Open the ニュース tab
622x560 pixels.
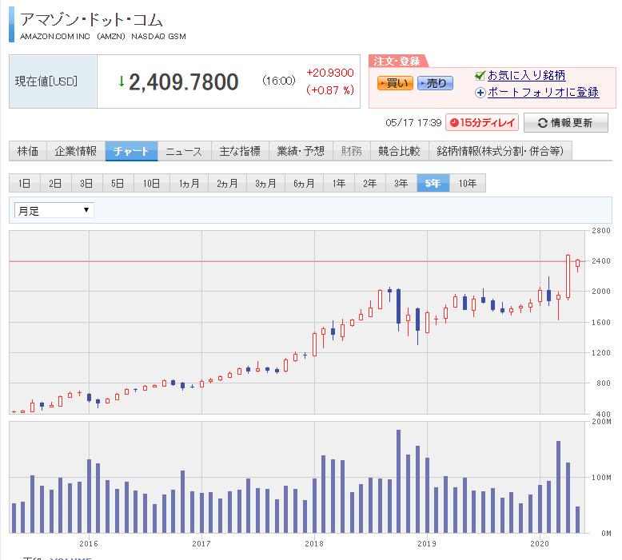tap(184, 151)
